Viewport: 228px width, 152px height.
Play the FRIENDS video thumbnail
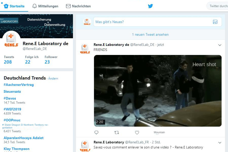coord(158,91)
